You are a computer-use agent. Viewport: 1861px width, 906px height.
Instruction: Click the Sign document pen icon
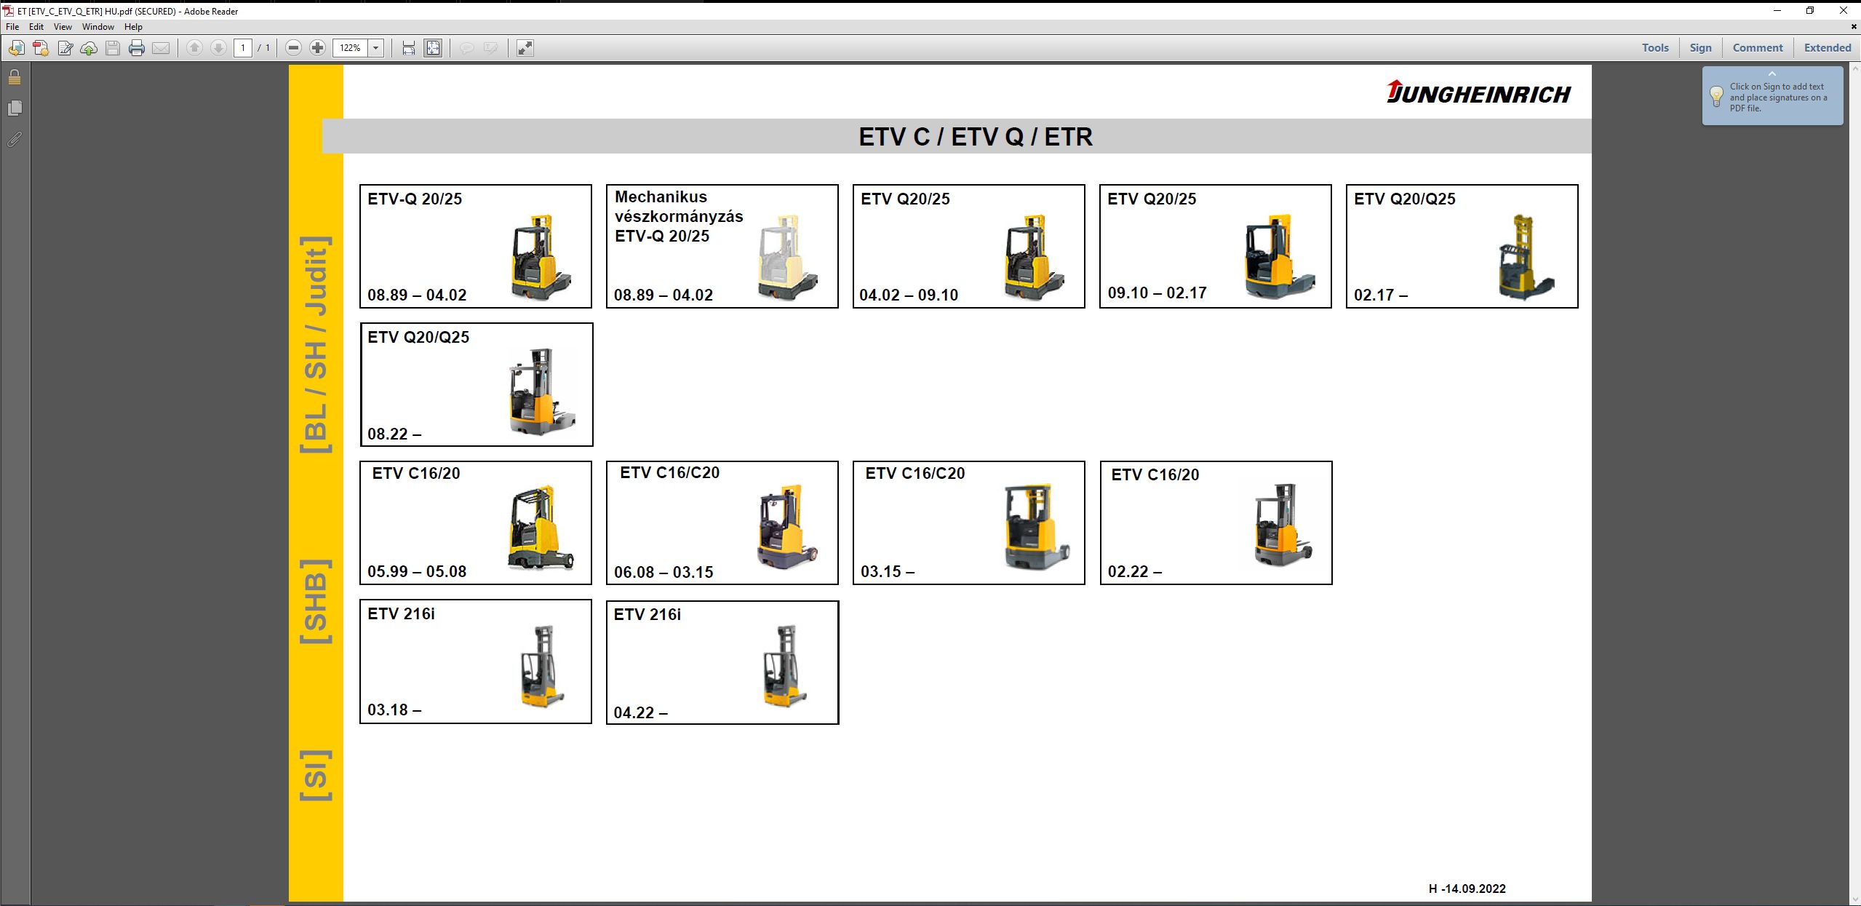pyautogui.click(x=65, y=48)
